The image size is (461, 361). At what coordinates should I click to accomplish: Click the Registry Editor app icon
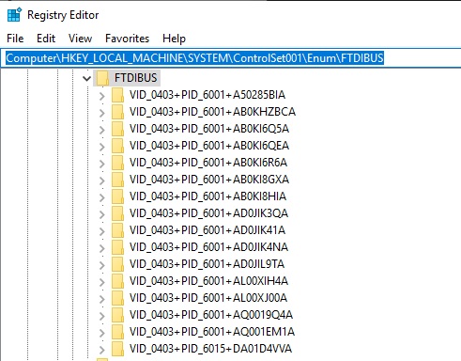14,15
